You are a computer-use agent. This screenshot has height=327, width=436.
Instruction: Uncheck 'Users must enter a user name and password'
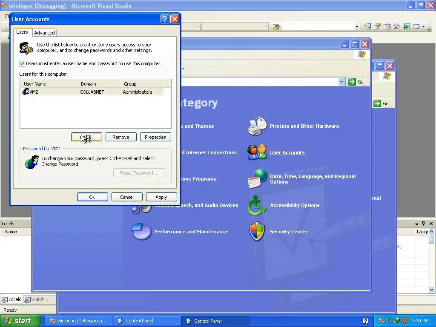click(22, 64)
